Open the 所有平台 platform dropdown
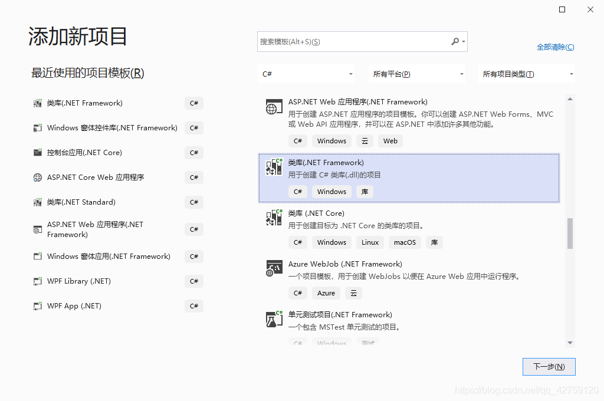This screenshot has height=401, width=604. pyautogui.click(x=417, y=74)
